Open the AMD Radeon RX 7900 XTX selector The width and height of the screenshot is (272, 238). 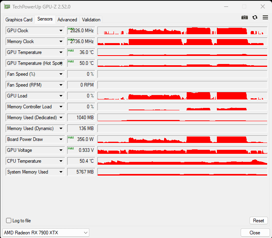(46, 233)
